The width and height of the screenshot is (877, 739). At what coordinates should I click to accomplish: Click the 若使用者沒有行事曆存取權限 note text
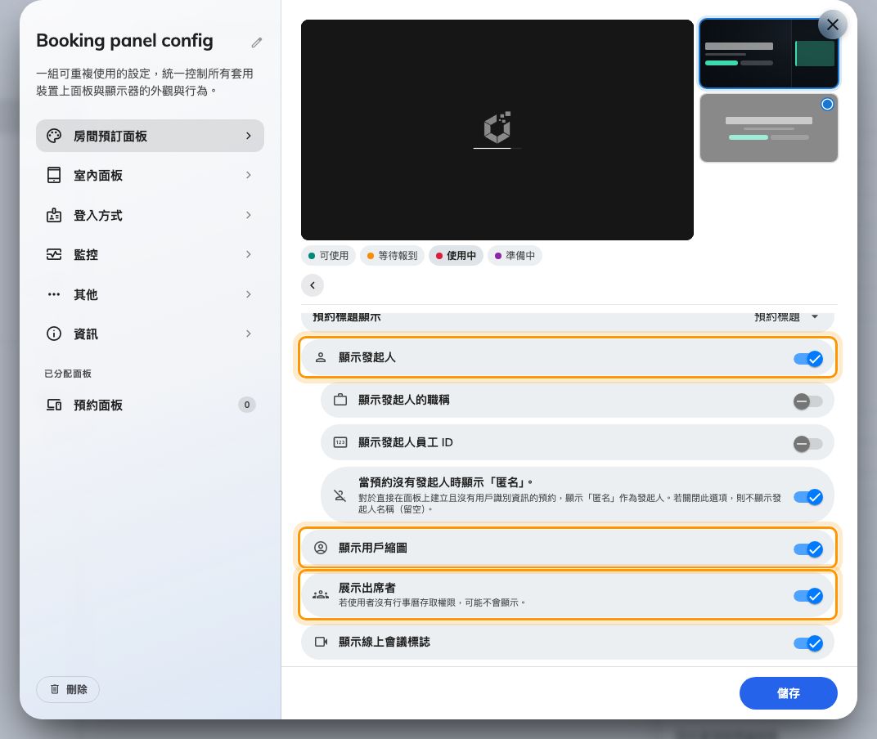(432, 602)
